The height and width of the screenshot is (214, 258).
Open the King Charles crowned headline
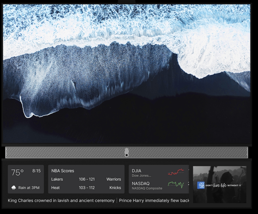click(61, 200)
